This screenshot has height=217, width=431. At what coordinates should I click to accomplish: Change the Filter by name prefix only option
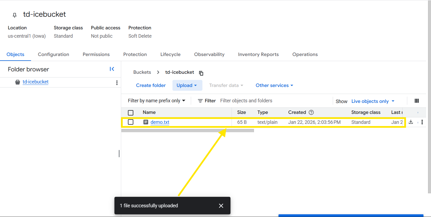(157, 101)
